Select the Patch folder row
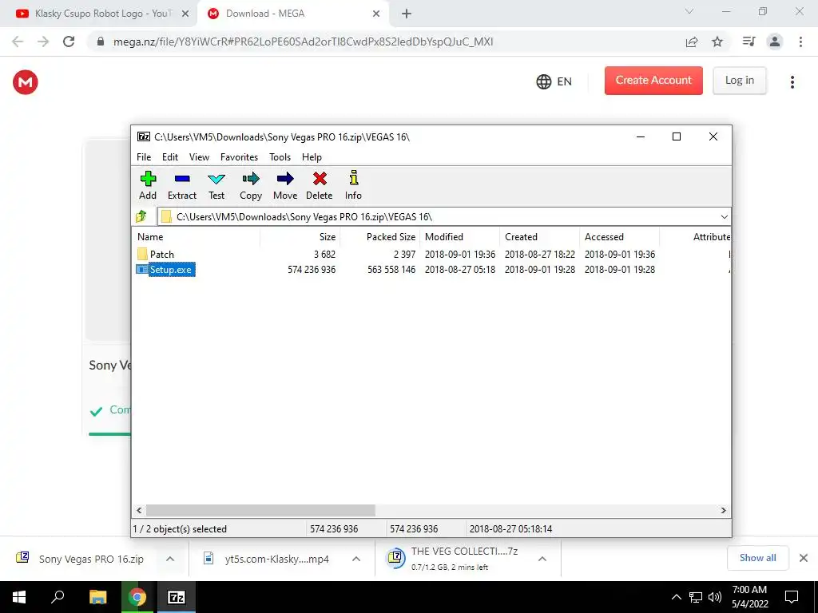Image resolution: width=818 pixels, height=613 pixels. click(x=432, y=254)
